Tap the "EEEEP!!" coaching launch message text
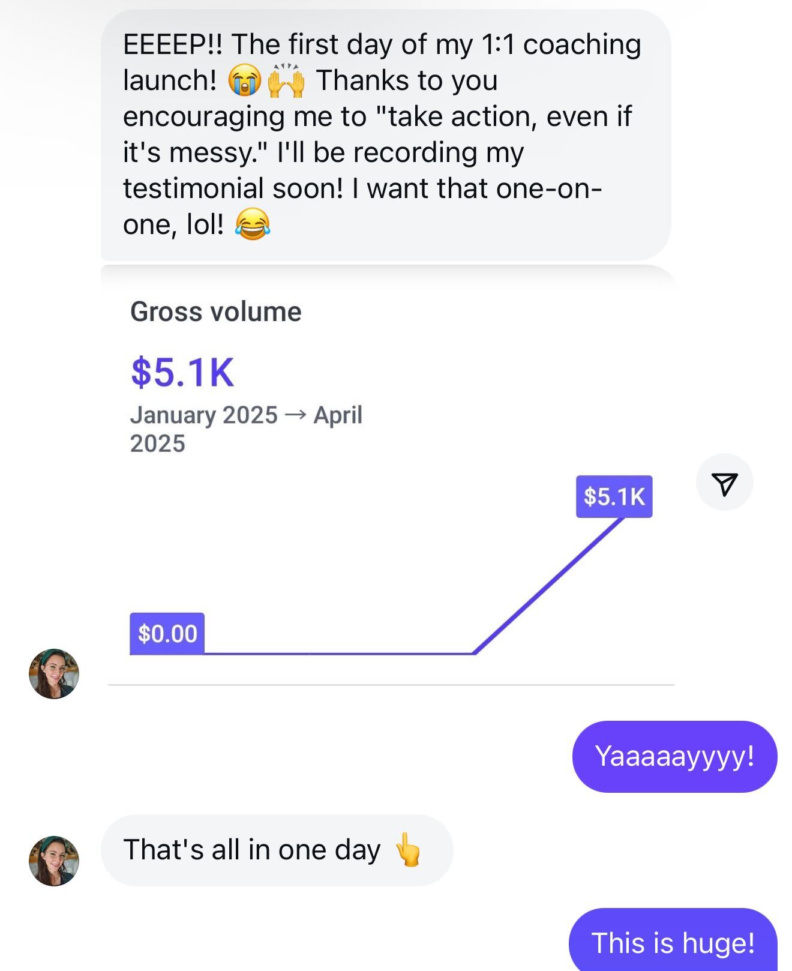This screenshot has height=971, width=792. pos(382,133)
